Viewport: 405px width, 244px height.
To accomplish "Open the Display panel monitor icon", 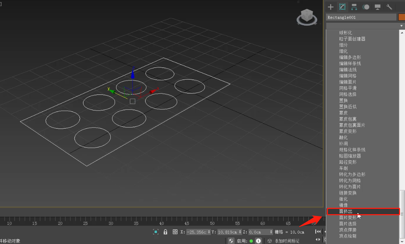I will (x=377, y=7).
